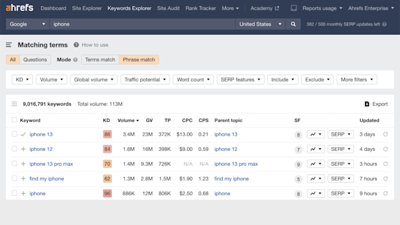This screenshot has height=225, width=400.
Task: Refresh the iphone 13 pro max row
Action: pos(385,164)
